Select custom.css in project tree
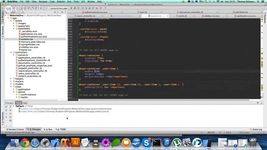The width and height of the screenshot is (267, 150). coord(27,39)
